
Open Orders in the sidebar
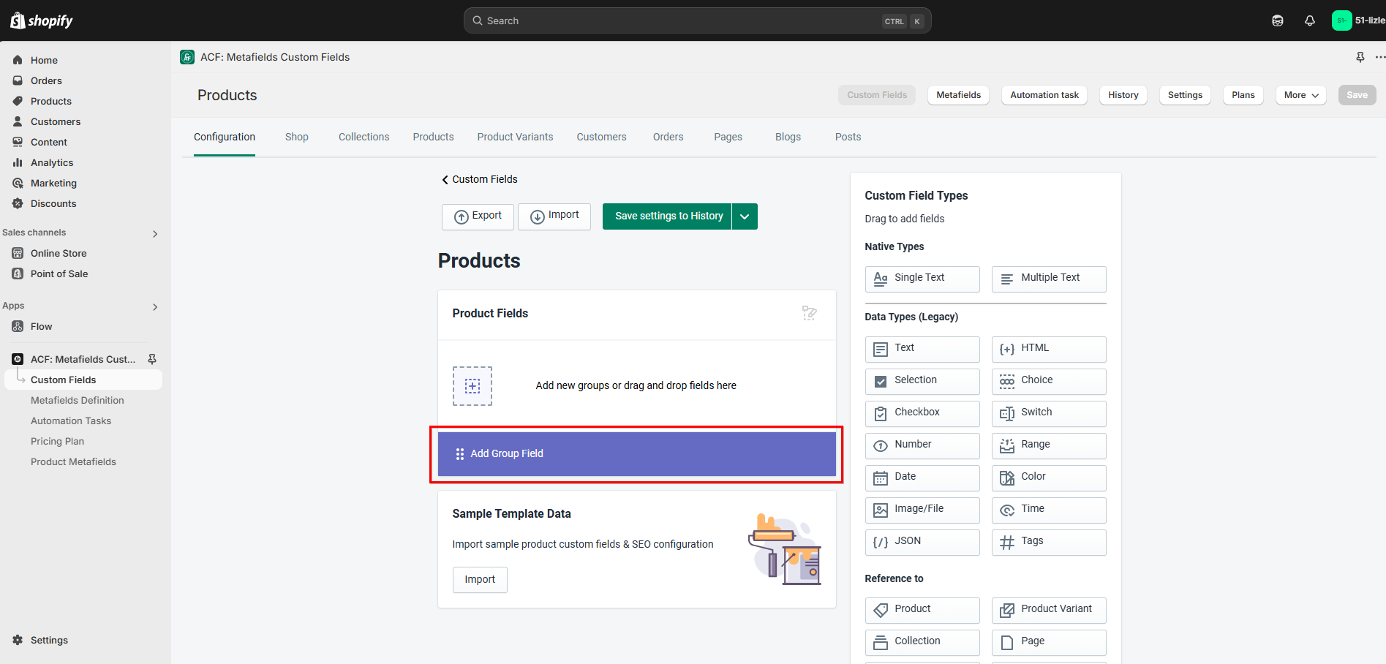[x=46, y=80]
